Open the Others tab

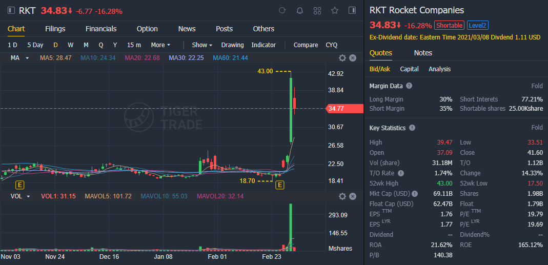(x=263, y=29)
